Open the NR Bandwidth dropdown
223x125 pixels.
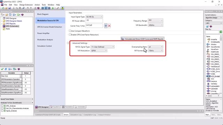(155, 25)
